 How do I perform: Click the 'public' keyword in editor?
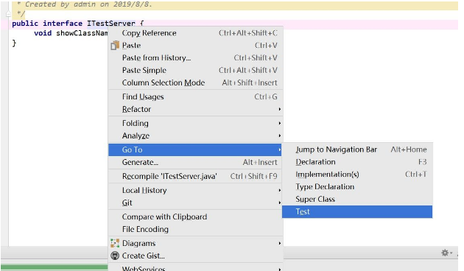pos(25,24)
